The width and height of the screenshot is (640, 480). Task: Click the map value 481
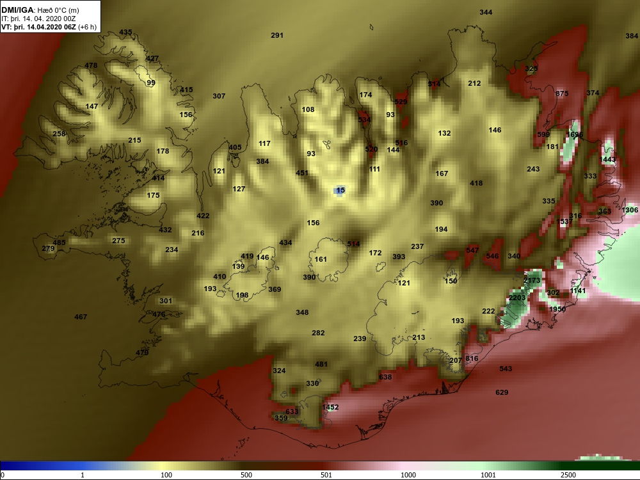[x=321, y=364]
